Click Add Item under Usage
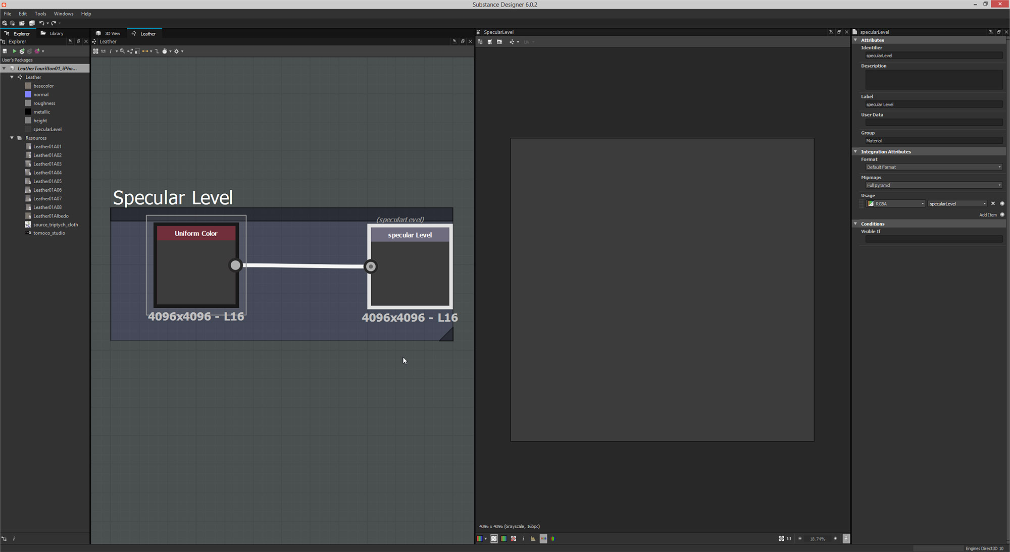 pyautogui.click(x=988, y=215)
